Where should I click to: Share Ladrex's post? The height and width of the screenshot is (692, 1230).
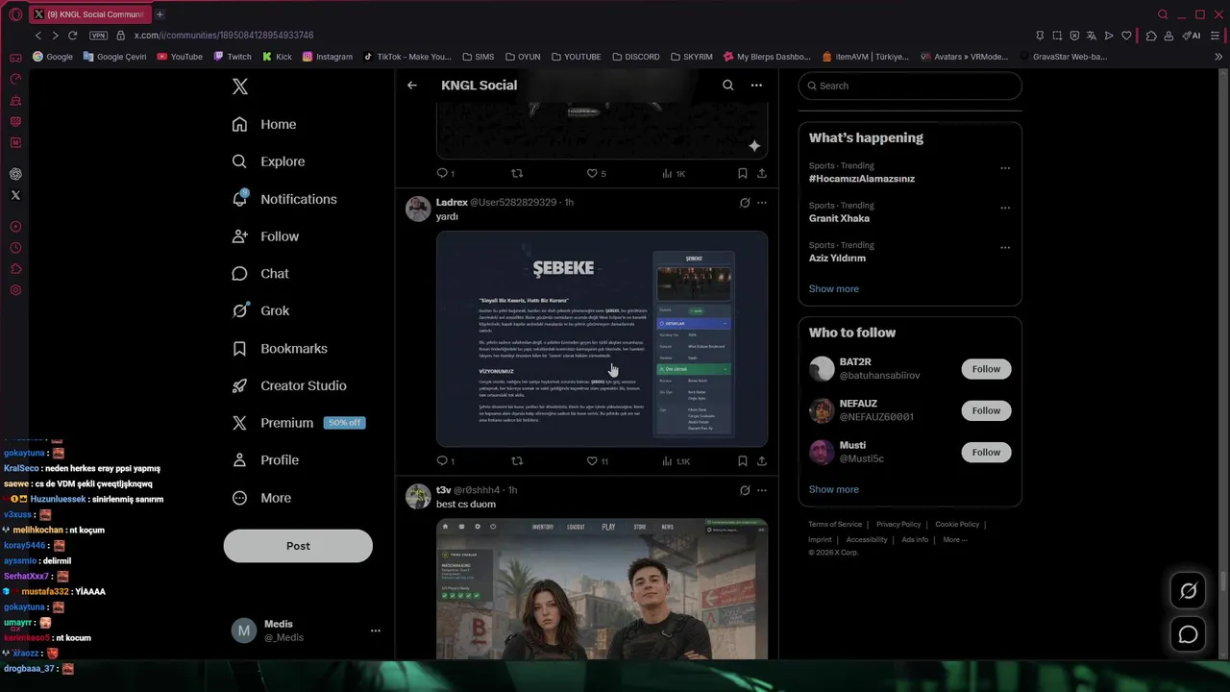pyautogui.click(x=762, y=461)
